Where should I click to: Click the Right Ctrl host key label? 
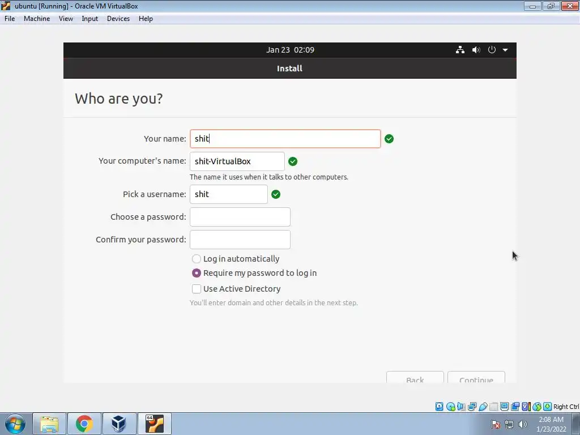coord(566,407)
